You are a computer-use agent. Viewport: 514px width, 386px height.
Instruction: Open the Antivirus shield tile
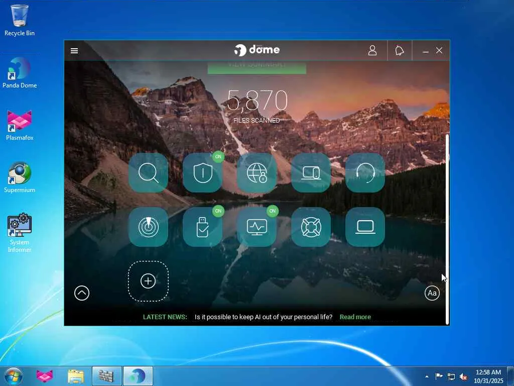coord(203,172)
